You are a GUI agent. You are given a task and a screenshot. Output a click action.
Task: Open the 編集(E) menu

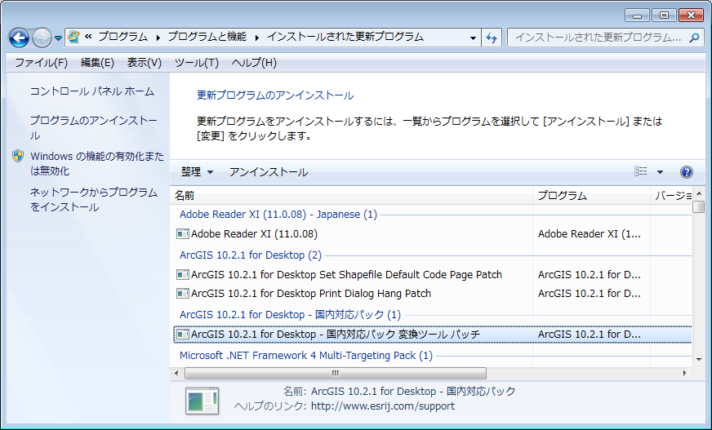97,63
